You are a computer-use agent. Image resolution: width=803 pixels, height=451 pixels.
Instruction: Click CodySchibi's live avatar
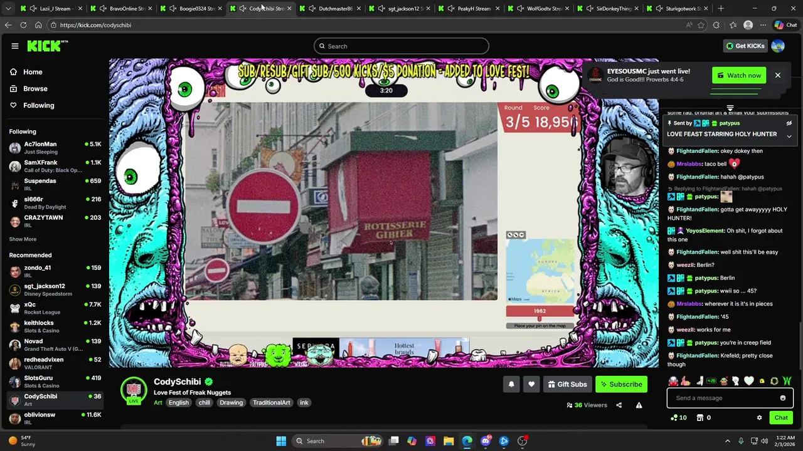tap(133, 390)
